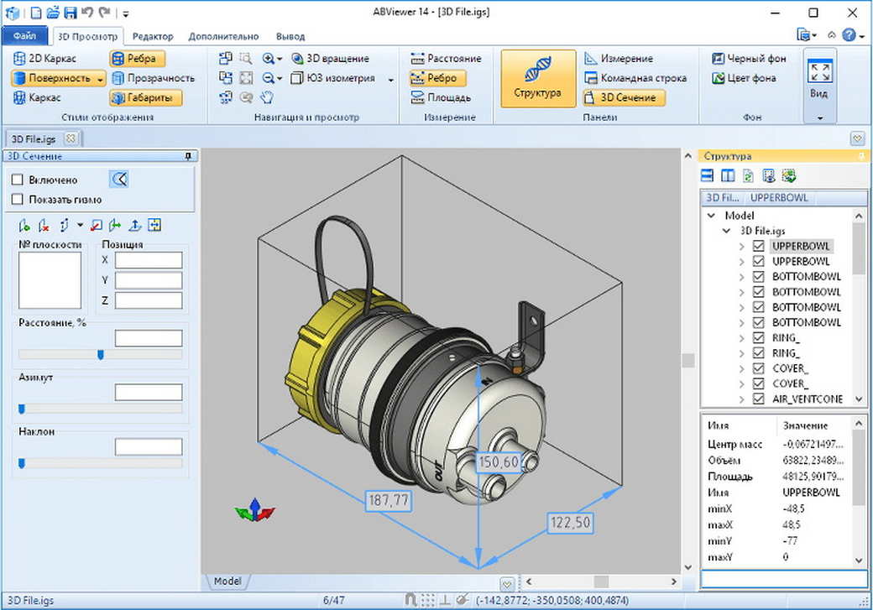Choose the ЮЗ изометрия view
This screenshot has height=610, width=873.
pyautogui.click(x=333, y=78)
